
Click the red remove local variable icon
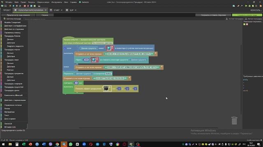(247, 24)
